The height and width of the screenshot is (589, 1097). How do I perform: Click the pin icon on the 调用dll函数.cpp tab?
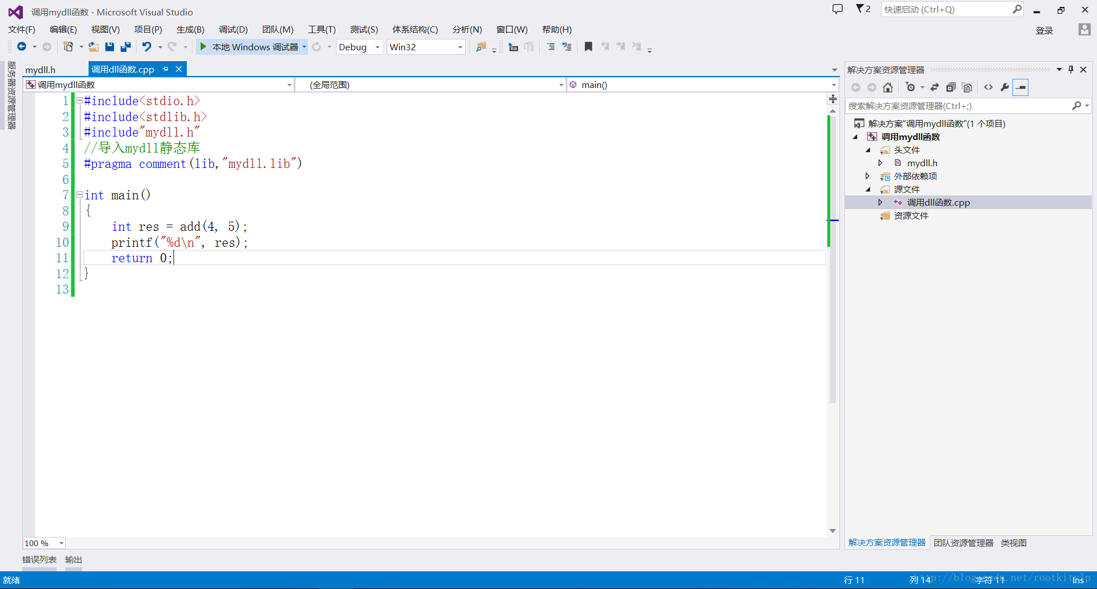point(166,69)
